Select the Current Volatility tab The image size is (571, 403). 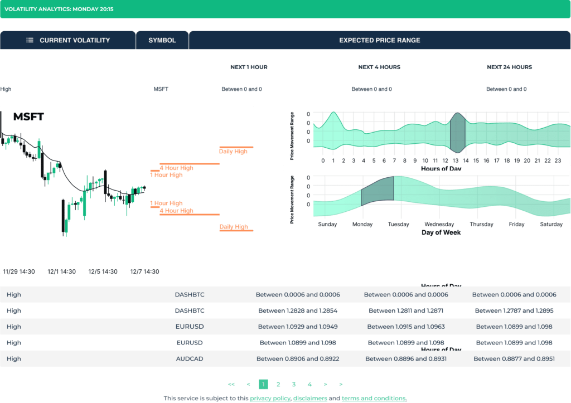pos(75,40)
